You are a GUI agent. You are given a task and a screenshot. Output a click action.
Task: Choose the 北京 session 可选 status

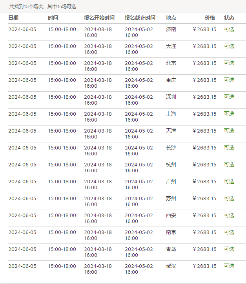coord(229,63)
